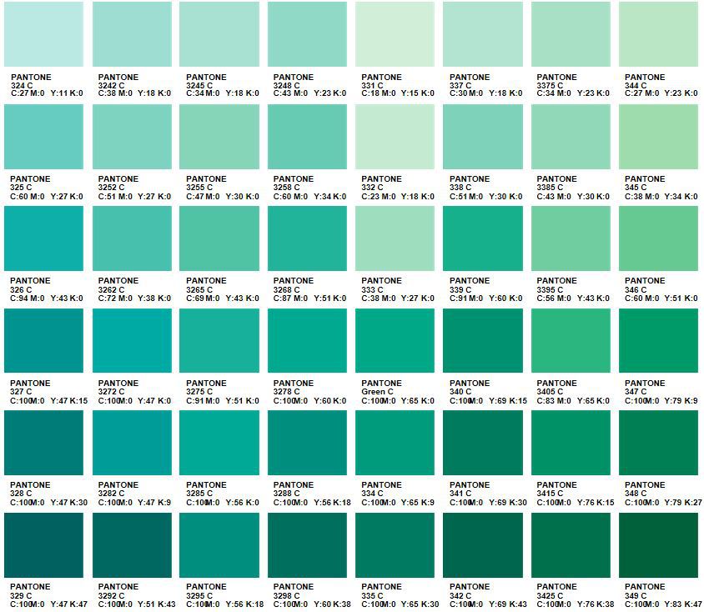Choose the Pantone 326 C swatch
704x612 pixels.
[43, 238]
